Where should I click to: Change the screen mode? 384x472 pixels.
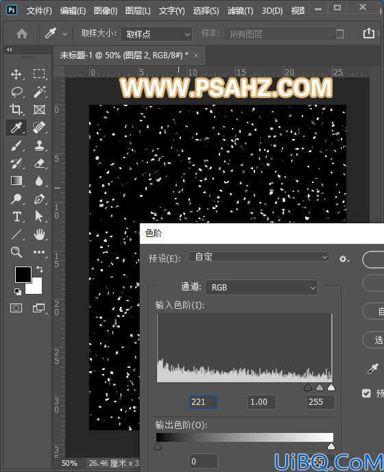click(39, 308)
